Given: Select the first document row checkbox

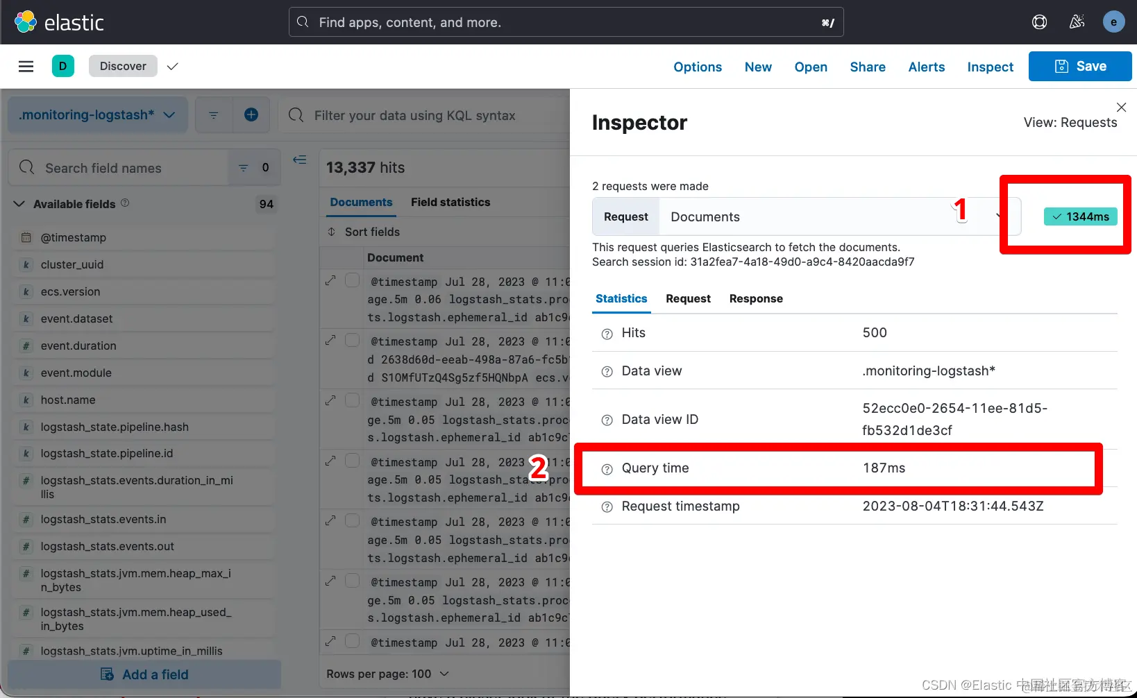Looking at the screenshot, I should click(x=353, y=280).
